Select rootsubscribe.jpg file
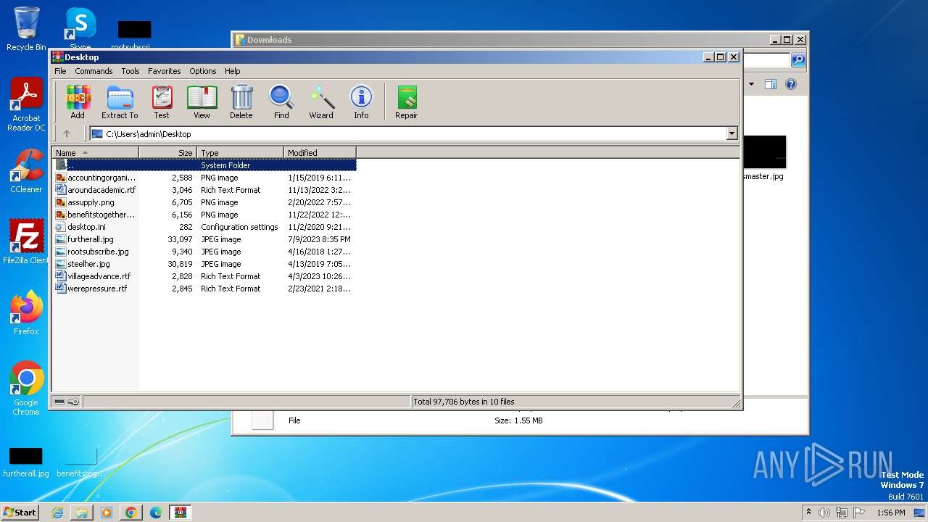This screenshot has width=928, height=522. (x=204, y=252)
